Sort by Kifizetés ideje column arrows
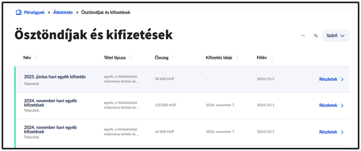Viewport: 361px width, 151px height. (238, 58)
